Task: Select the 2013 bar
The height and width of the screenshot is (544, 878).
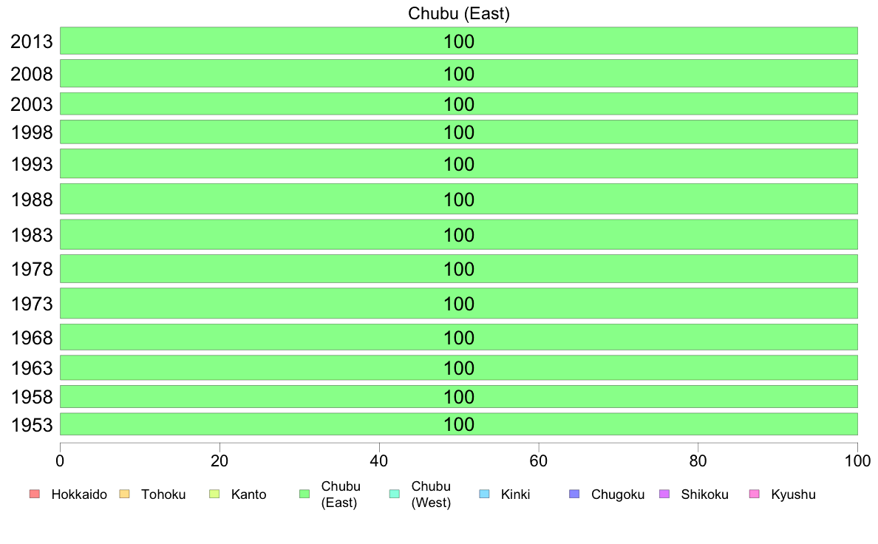Action: coord(459,41)
